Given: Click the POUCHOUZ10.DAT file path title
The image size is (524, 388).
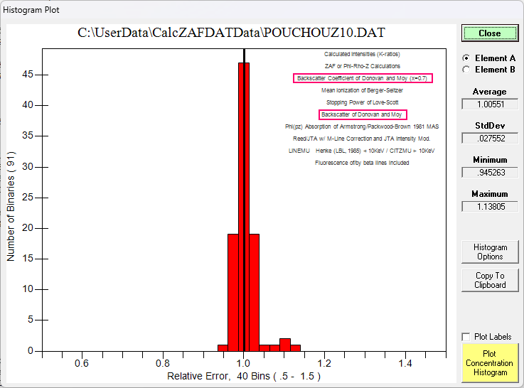Looking at the screenshot, I should coord(231,33).
